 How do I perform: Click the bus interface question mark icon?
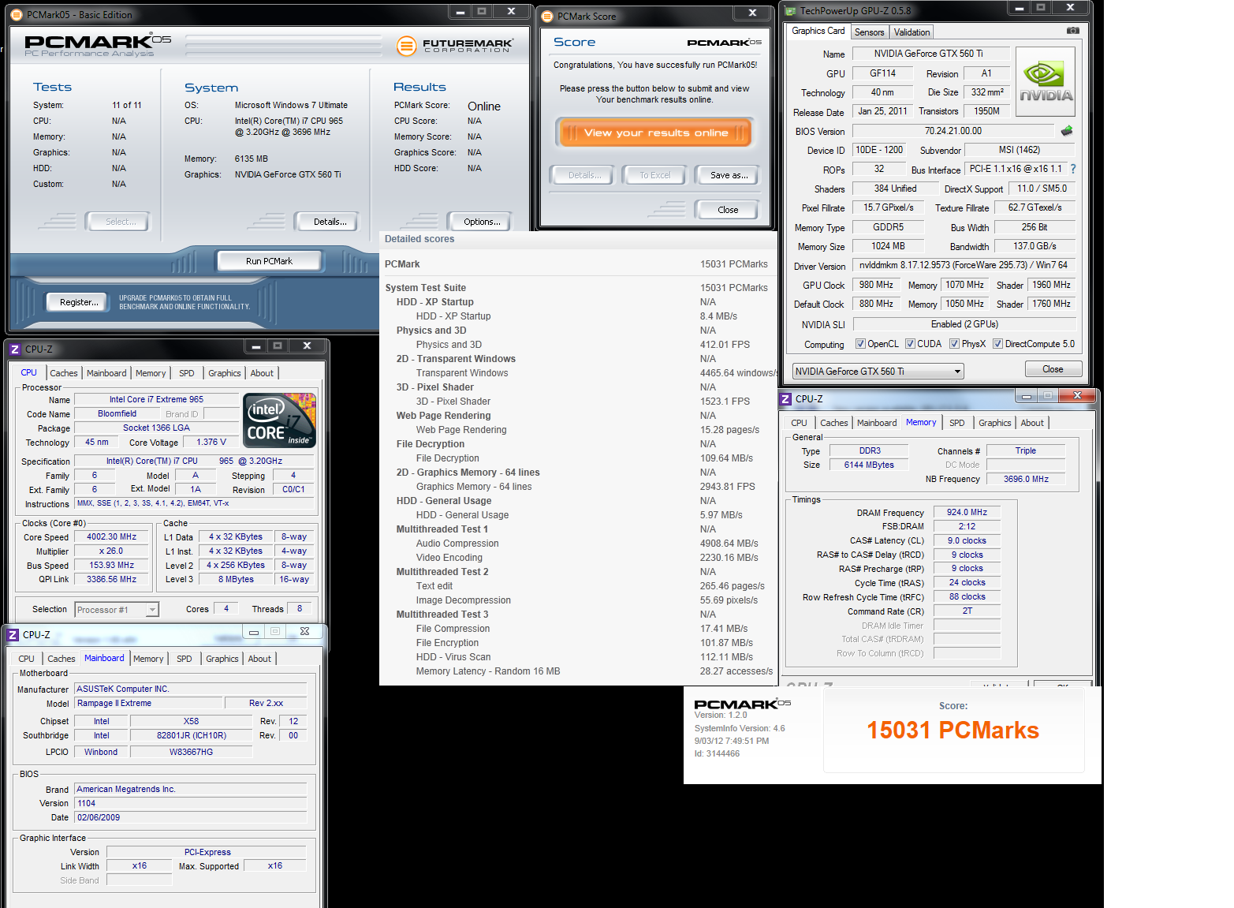pyautogui.click(x=1072, y=169)
